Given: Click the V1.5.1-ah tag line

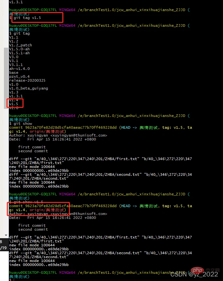Looking at the screenshot, I should (x=19, y=53).
